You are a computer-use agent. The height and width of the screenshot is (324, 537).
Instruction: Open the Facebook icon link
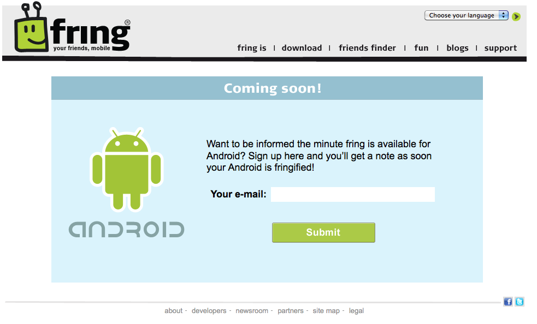point(508,302)
